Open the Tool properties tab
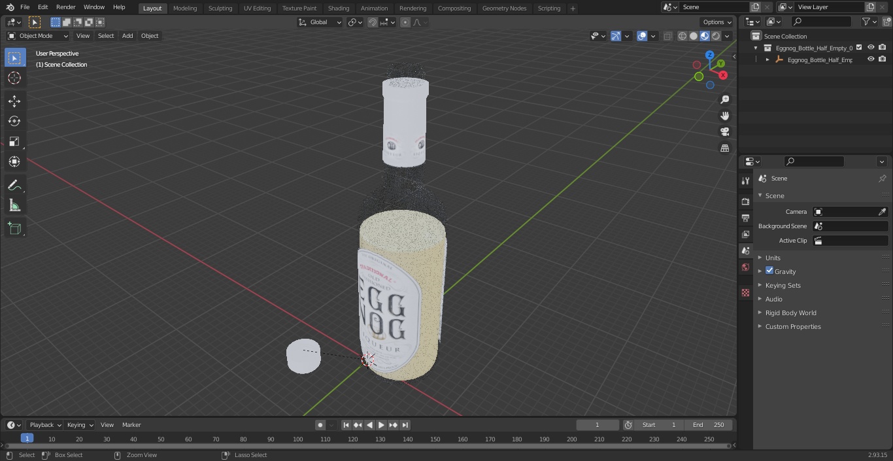The width and height of the screenshot is (893, 461). 745,180
